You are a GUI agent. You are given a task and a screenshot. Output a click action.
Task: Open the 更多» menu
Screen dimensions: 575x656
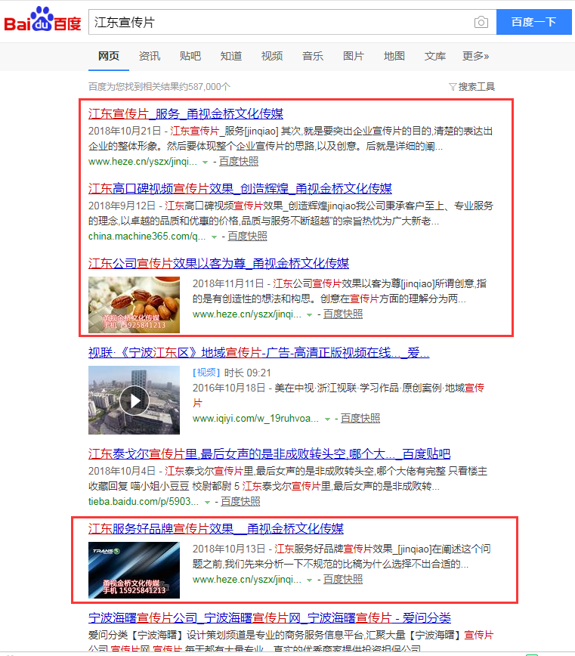click(475, 56)
